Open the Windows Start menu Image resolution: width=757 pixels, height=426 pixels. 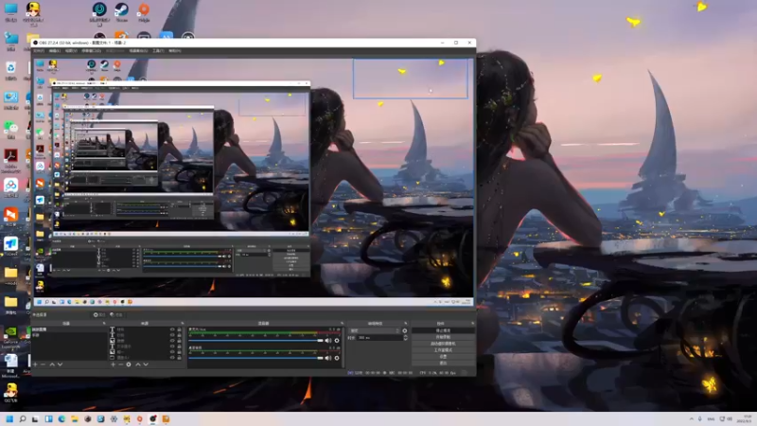9,418
